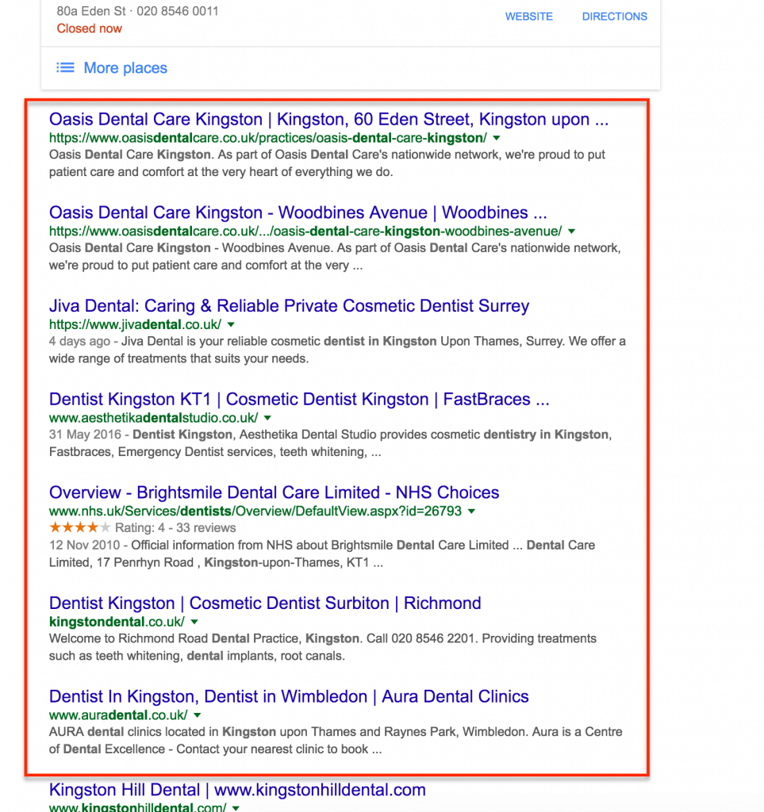Click the WEBSITE button
Image resolution: width=764 pixels, height=812 pixels.
point(529,17)
